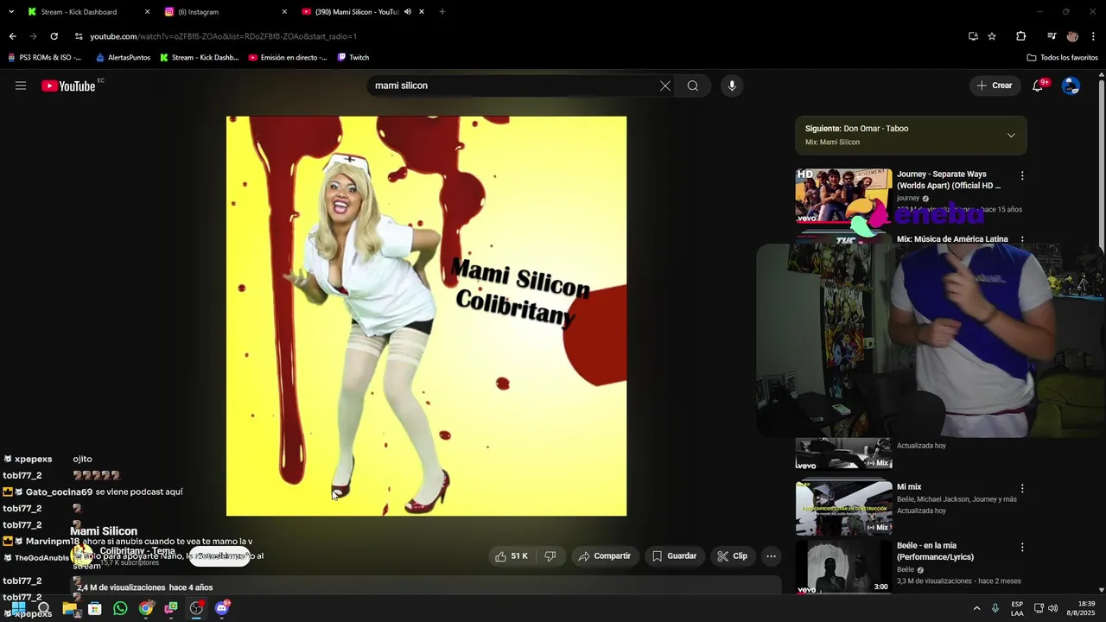Screen dimensions: 1106x622
Task: Start voice search with the microphone
Action: coord(732,86)
